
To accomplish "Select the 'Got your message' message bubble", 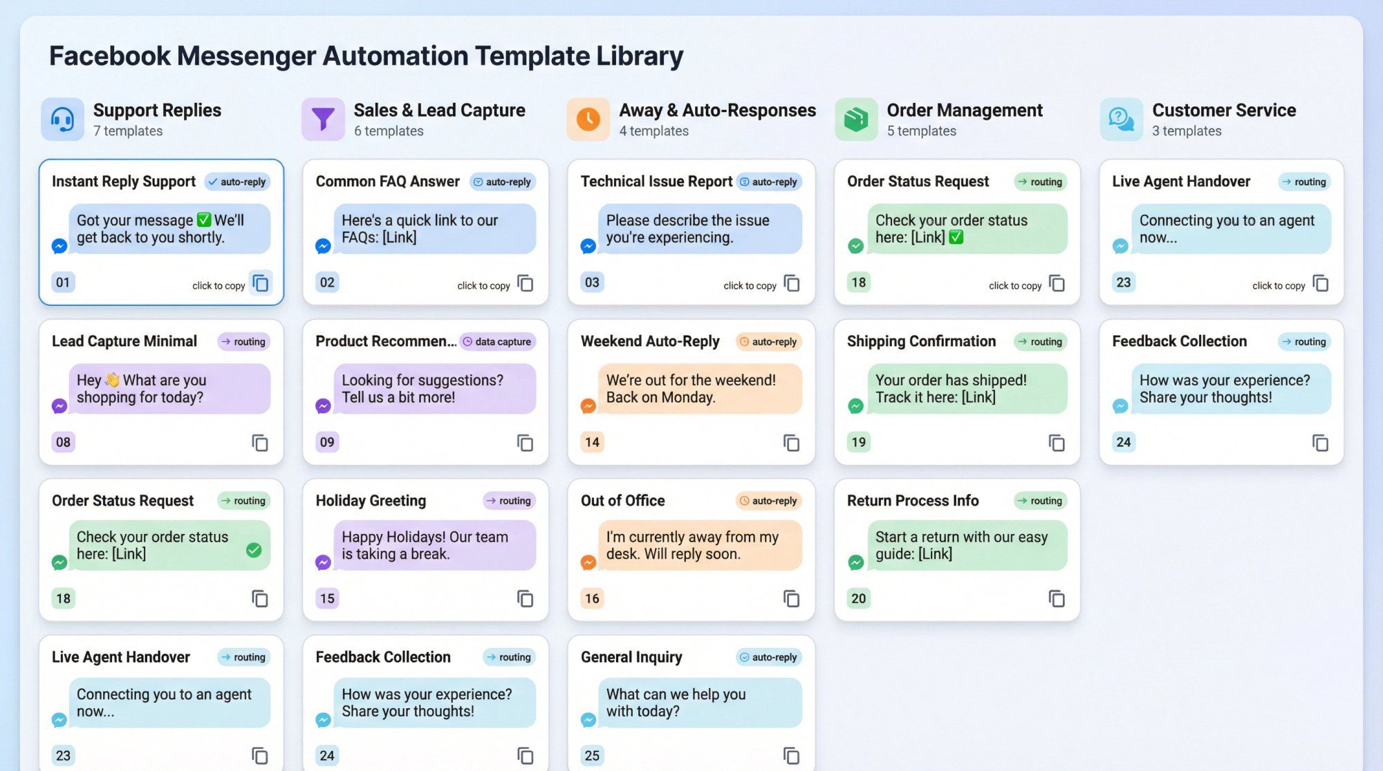I will pyautogui.click(x=169, y=229).
